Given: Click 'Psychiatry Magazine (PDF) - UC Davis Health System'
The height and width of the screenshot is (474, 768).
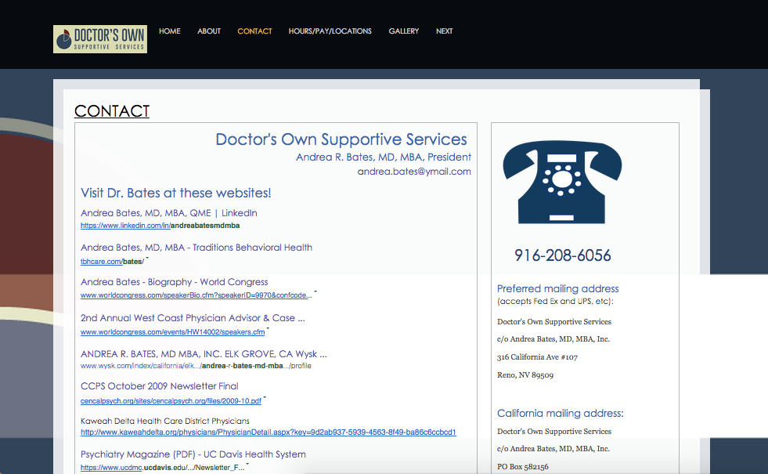Looking at the screenshot, I should (193, 454).
